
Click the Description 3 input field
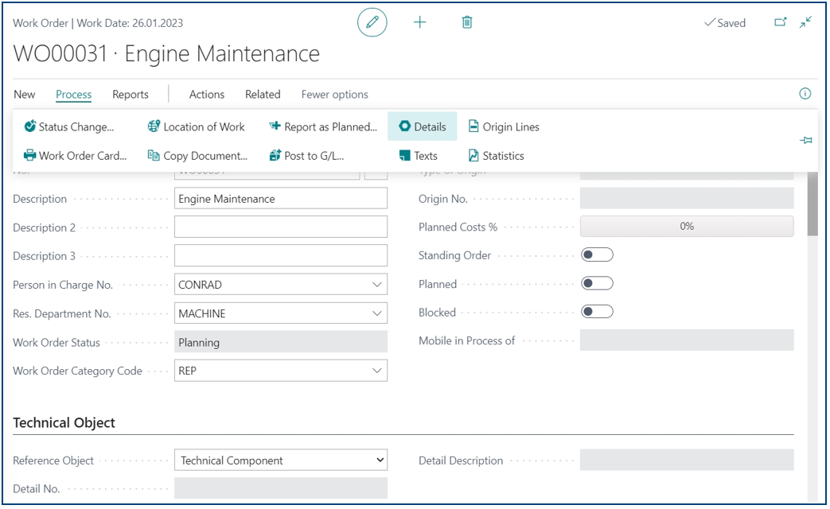pyautogui.click(x=281, y=255)
